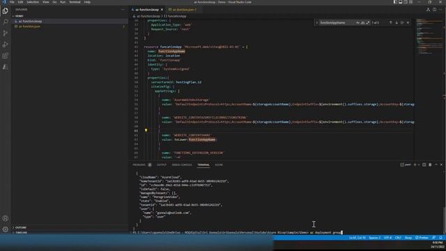Screen dimensions: 446x251
Task: Open the Go menu
Action: coord(54,2)
